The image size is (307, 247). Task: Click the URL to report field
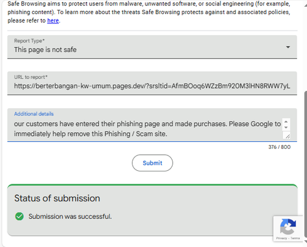(x=152, y=83)
